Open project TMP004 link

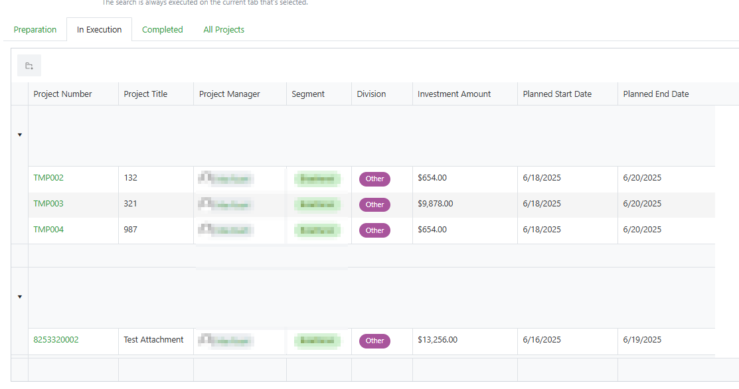point(48,230)
